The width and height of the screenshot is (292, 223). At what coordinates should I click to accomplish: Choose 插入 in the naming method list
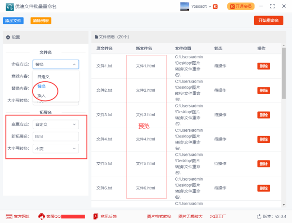[41, 96]
